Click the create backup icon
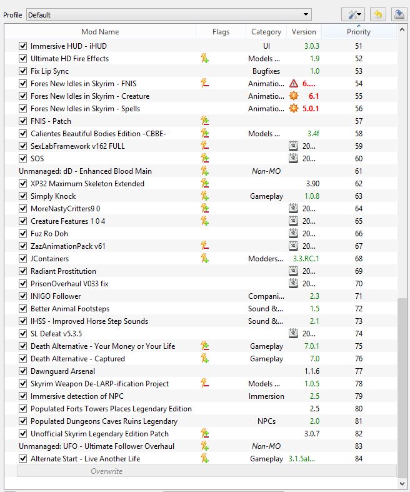The height and width of the screenshot is (492, 410). click(x=399, y=14)
